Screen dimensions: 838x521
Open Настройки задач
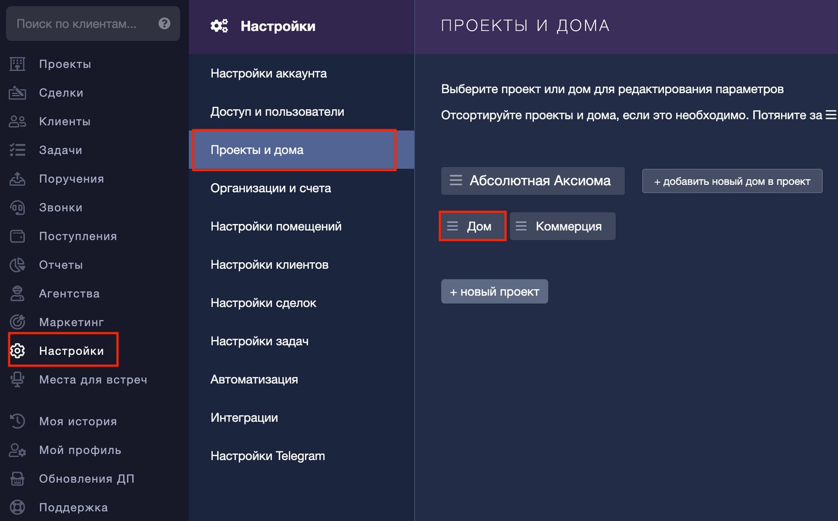point(301,341)
